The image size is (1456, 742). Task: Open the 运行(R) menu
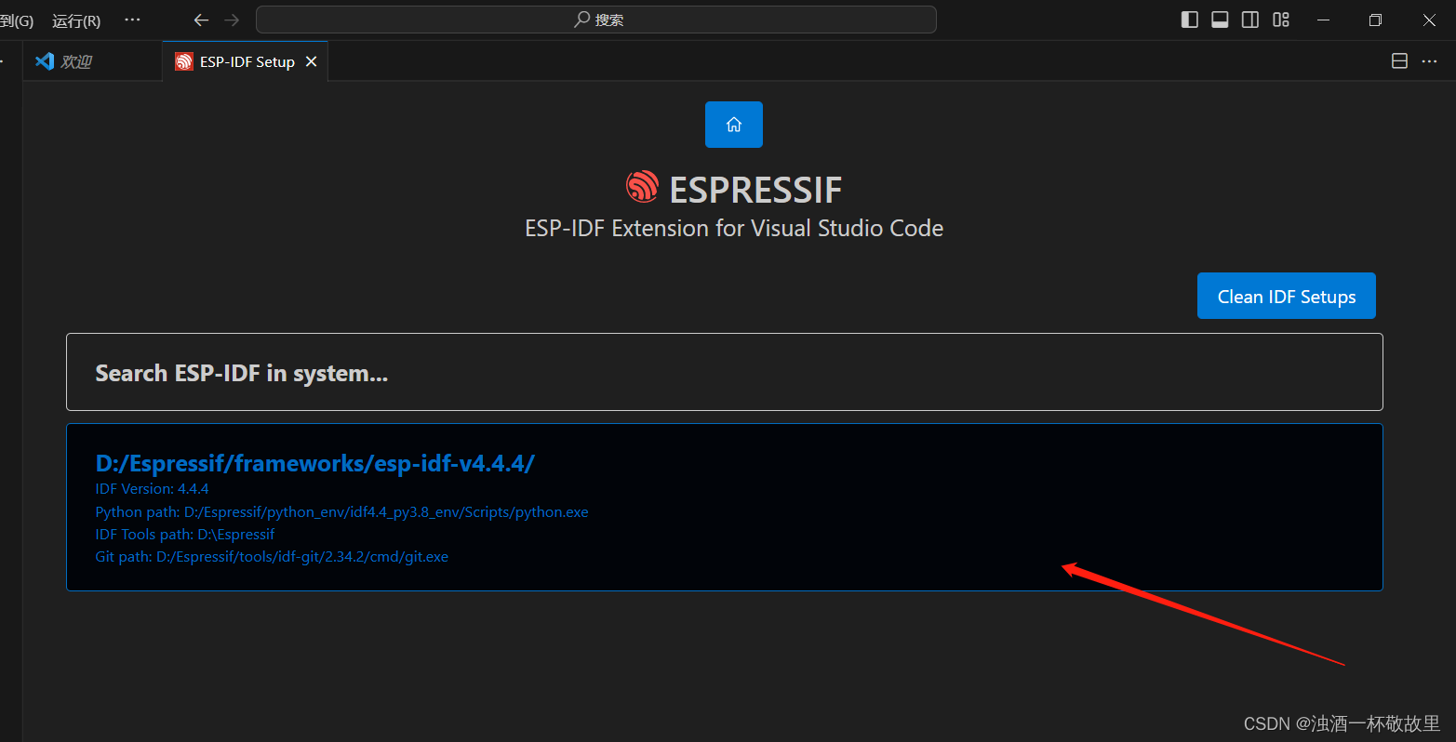click(74, 20)
